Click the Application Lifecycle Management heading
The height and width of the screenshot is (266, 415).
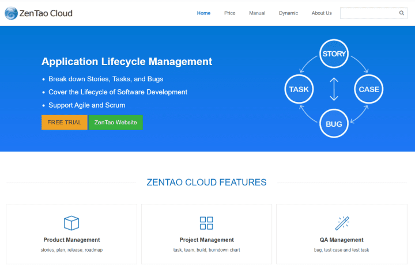tap(127, 62)
